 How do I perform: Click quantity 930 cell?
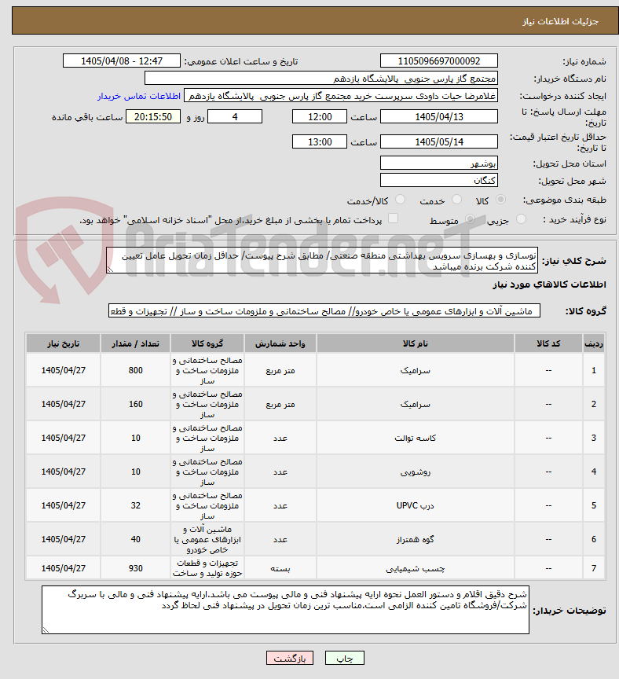[135, 568]
